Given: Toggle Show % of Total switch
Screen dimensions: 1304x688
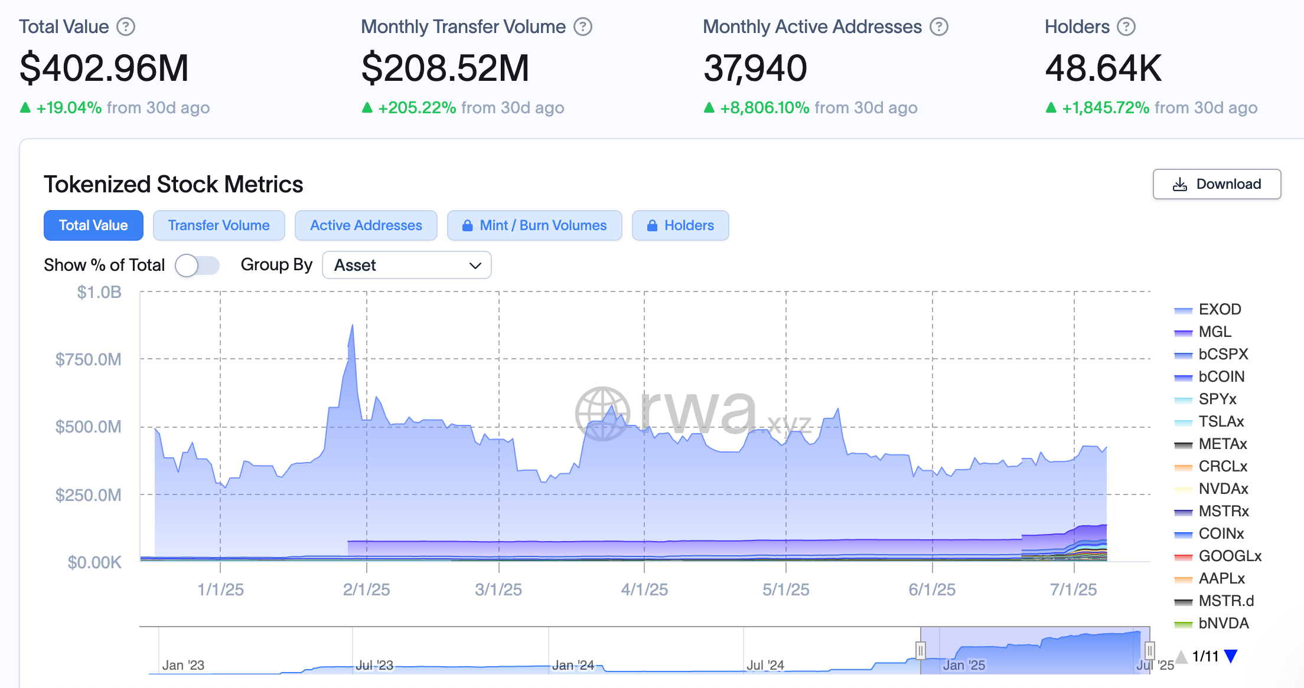Looking at the screenshot, I should click(197, 266).
